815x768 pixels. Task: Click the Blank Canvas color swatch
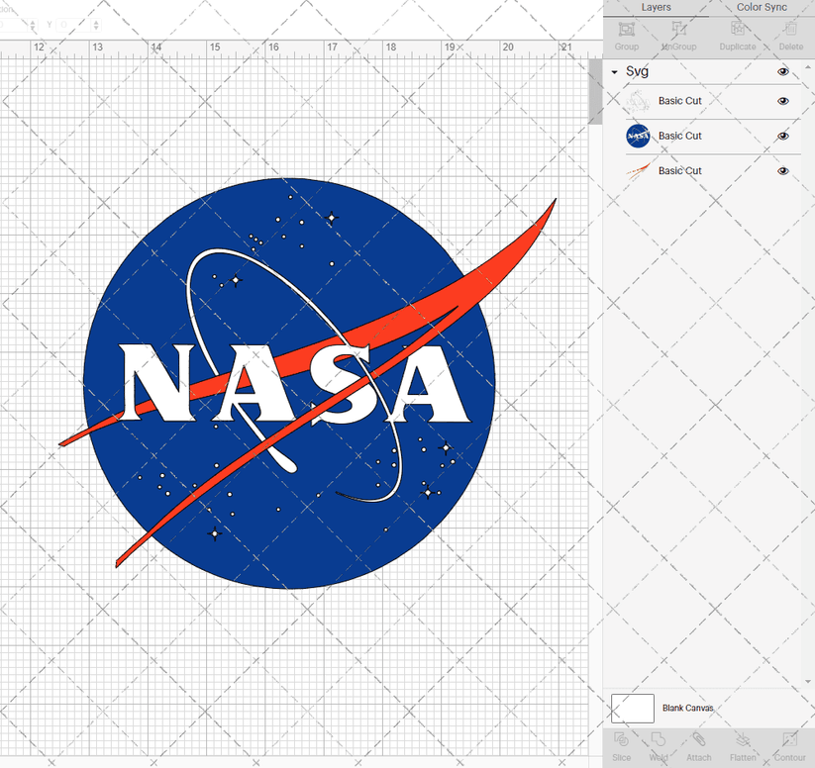[x=635, y=708]
